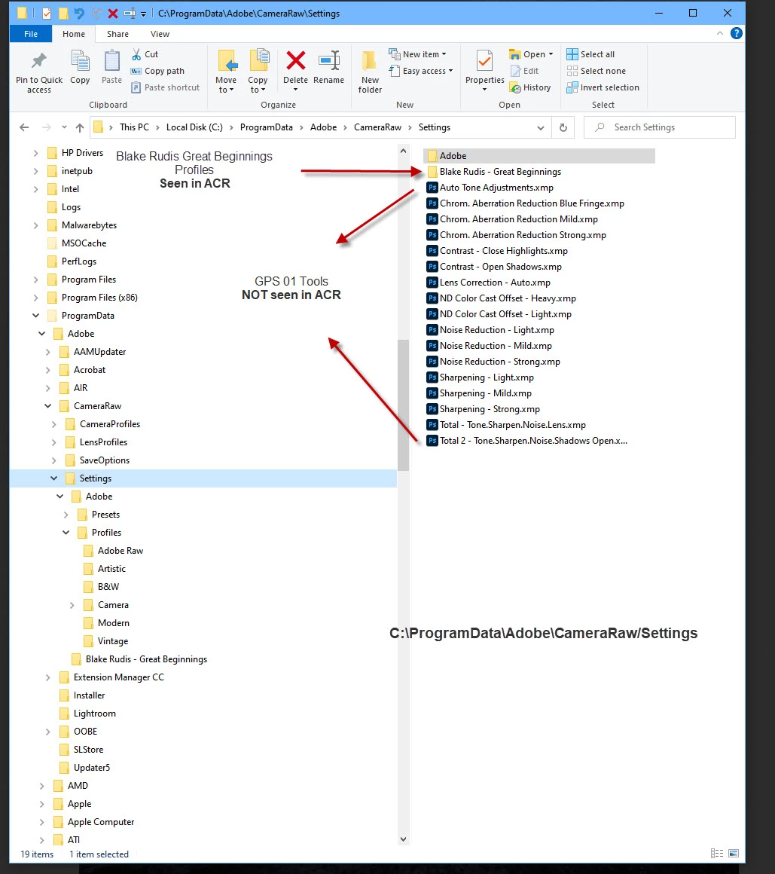Select the Adobe folder in file list
The image size is (775, 874).
pos(541,156)
